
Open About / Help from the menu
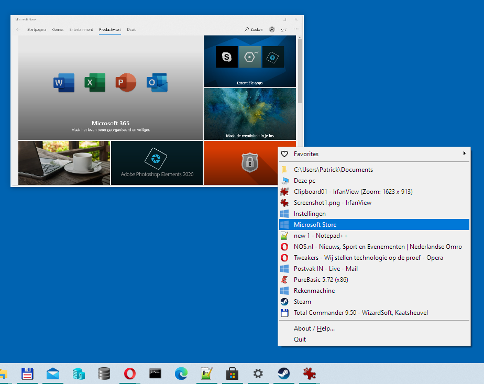click(x=314, y=328)
